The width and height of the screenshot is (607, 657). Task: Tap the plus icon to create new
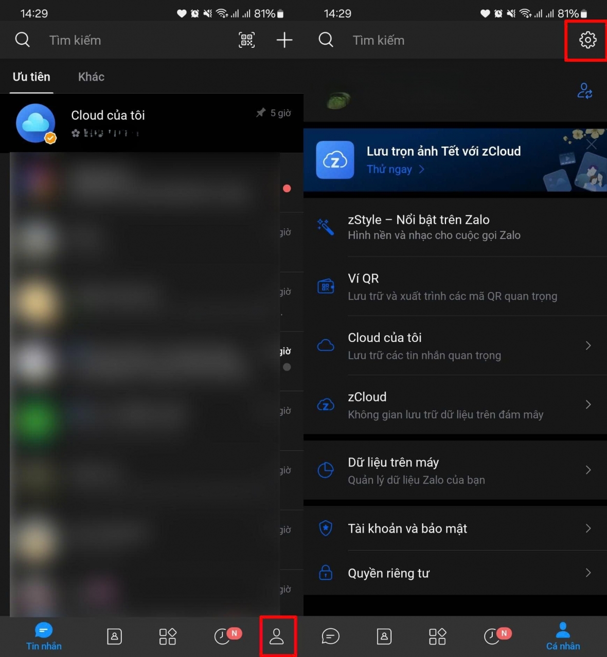click(284, 40)
